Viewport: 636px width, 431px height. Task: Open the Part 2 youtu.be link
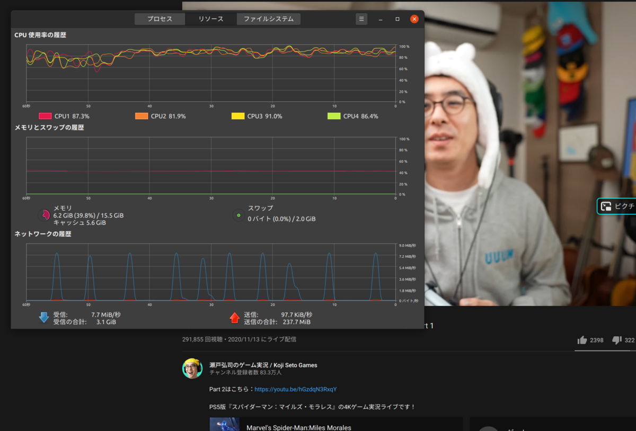click(x=295, y=389)
